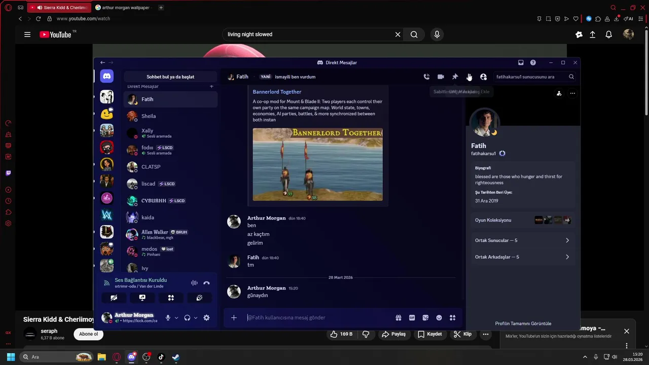Open kaida direct message
Viewport: 649px width, 365px height.
point(170,217)
